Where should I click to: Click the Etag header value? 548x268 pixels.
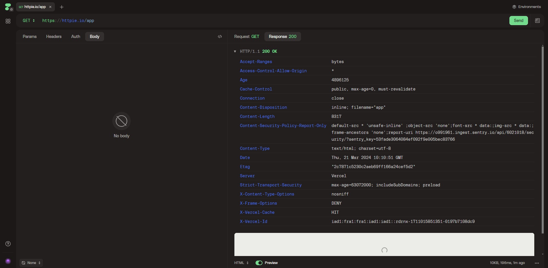[373, 167]
